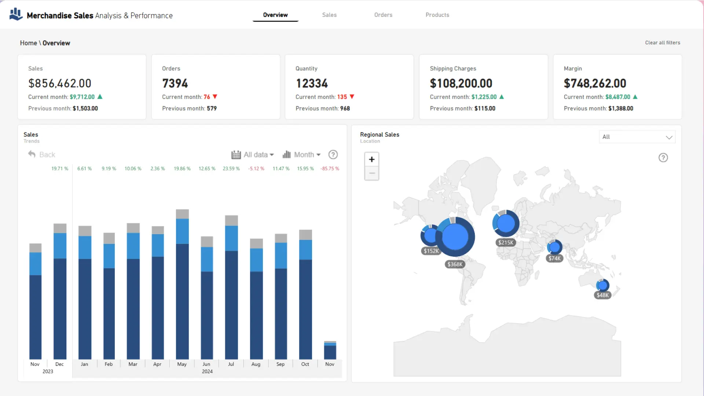Click the 19.71 % growth label
Image resolution: width=704 pixels, height=396 pixels.
click(60, 169)
